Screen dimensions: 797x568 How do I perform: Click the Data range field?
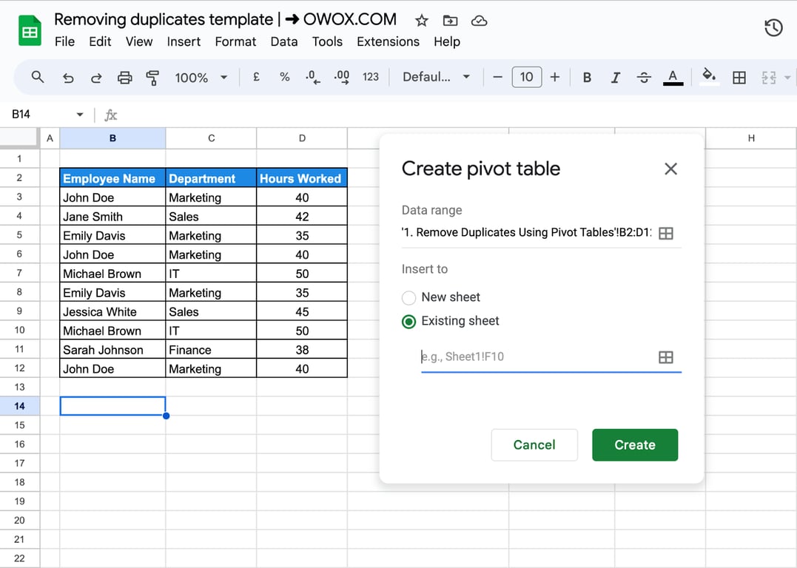527,233
